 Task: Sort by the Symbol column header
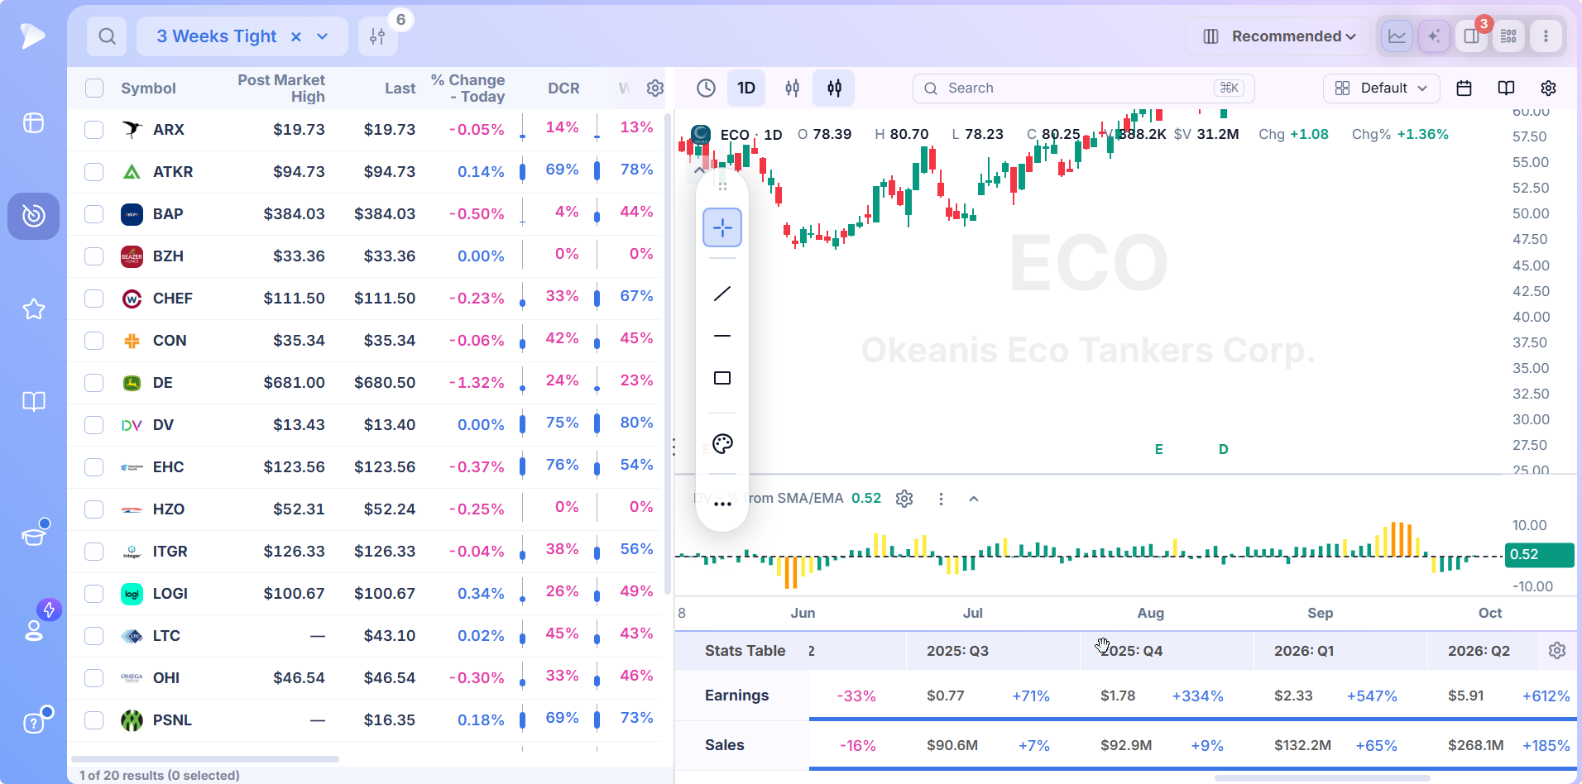click(148, 88)
